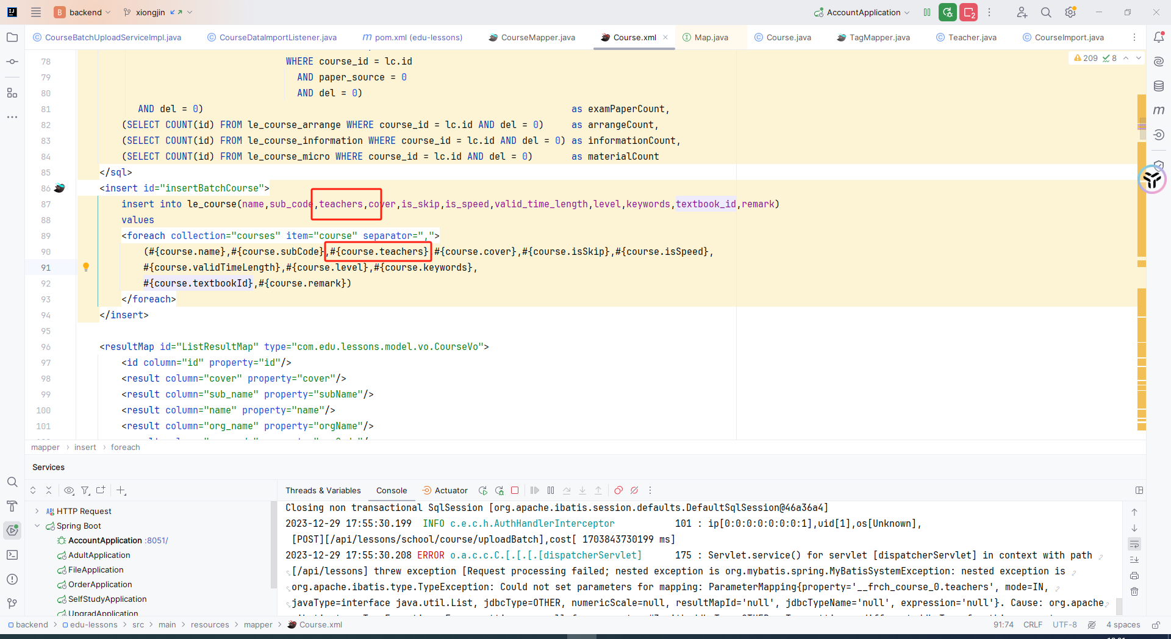Open the Threads & Variables tab
Viewport: 1171px width, 639px height.
(323, 490)
